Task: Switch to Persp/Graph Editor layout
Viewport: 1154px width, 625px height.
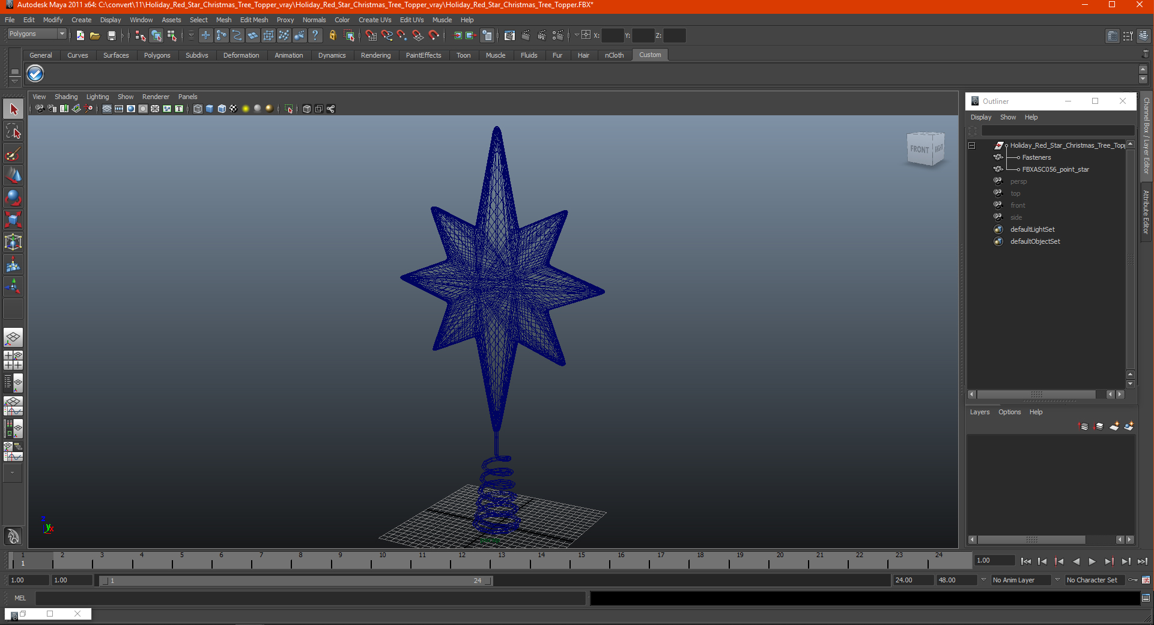Action: pyautogui.click(x=13, y=406)
